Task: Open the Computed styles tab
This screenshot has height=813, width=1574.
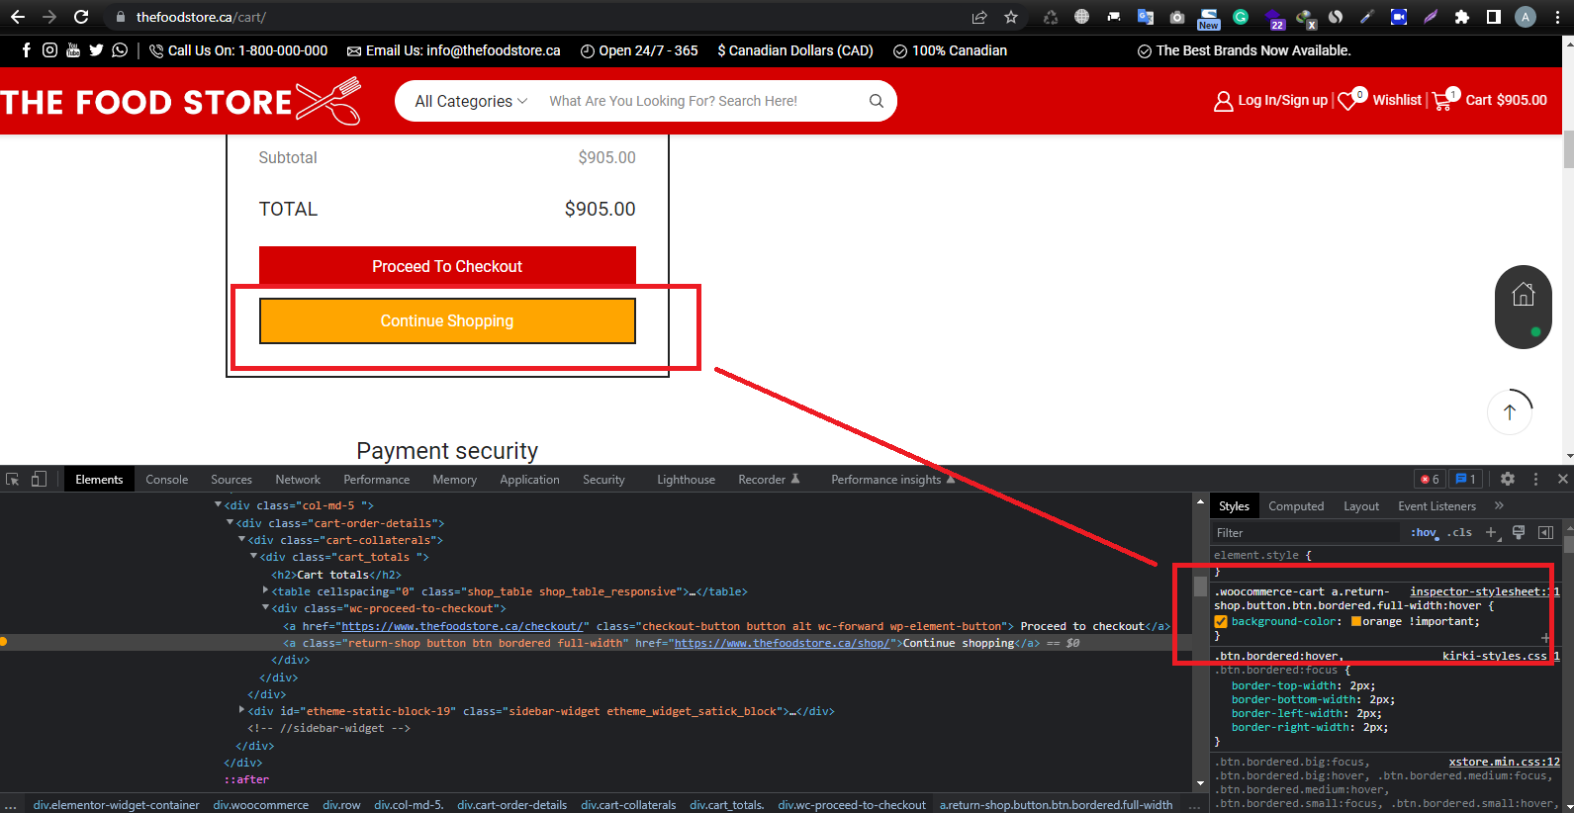Action: pos(1296,506)
